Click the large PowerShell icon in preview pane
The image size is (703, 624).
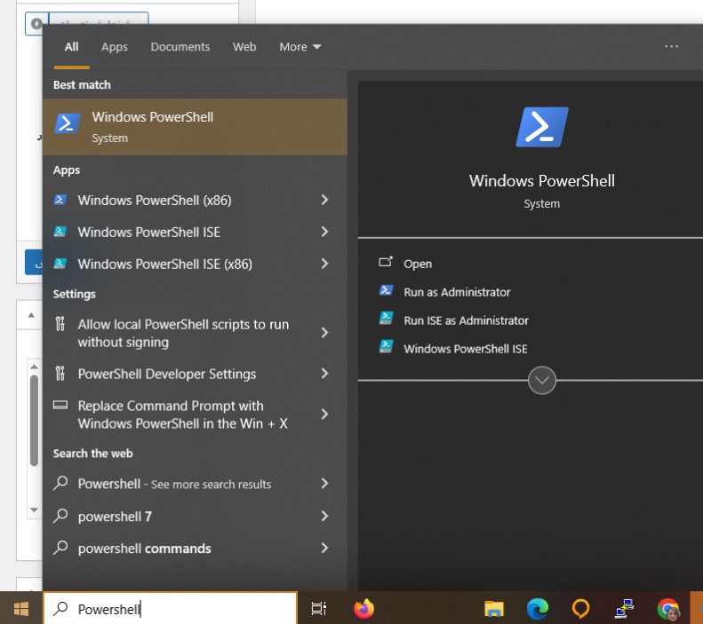[541, 128]
